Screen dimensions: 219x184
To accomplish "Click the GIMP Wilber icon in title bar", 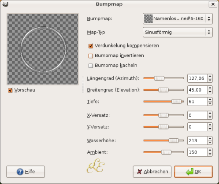I will [x=5, y=4].
